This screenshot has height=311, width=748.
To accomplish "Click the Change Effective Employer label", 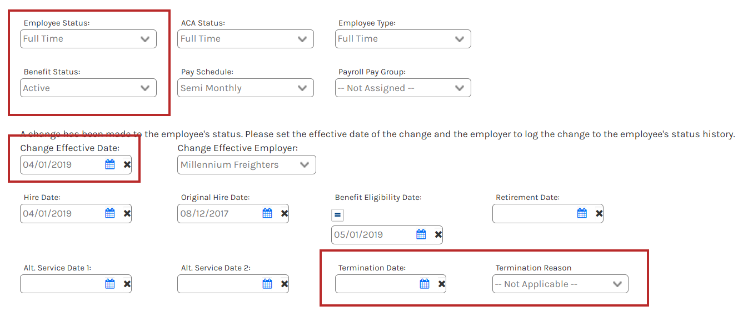I will (x=238, y=148).
